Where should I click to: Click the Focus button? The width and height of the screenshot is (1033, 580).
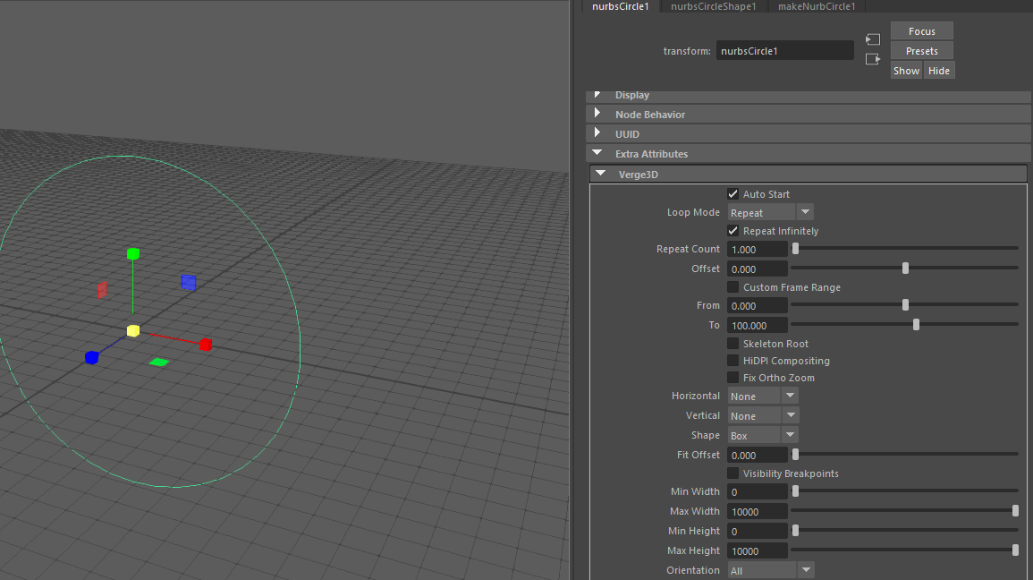[922, 31]
